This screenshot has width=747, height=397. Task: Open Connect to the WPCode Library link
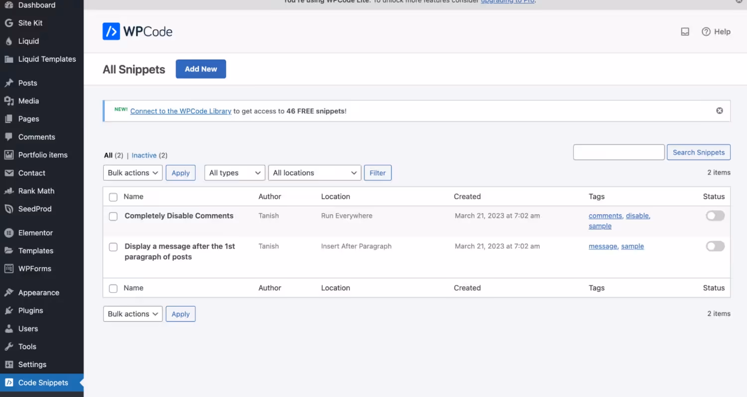[x=181, y=111]
